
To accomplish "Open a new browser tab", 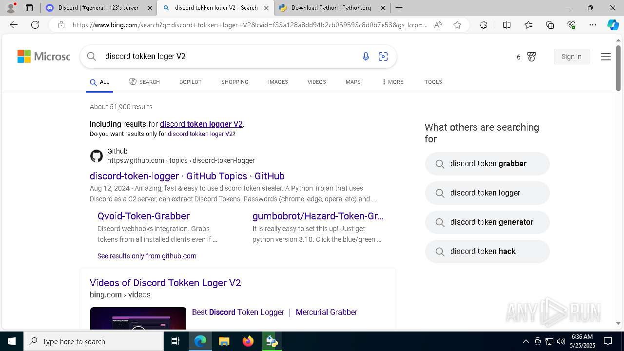I will coord(399,8).
